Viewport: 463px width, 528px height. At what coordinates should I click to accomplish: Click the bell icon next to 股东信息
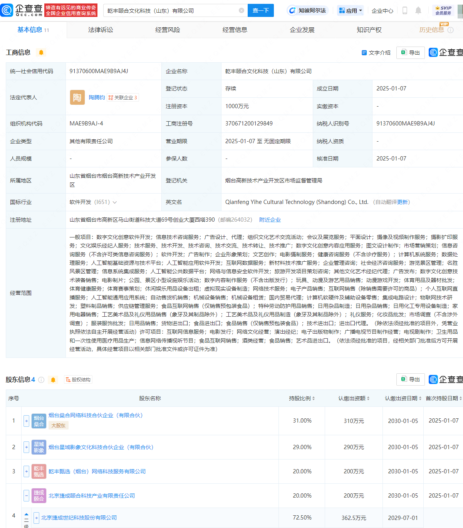pyautogui.click(x=53, y=380)
